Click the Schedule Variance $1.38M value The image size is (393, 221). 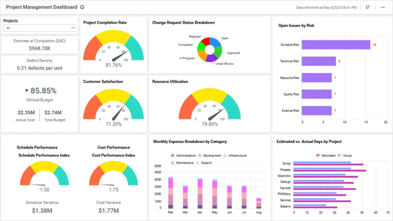tap(42, 211)
